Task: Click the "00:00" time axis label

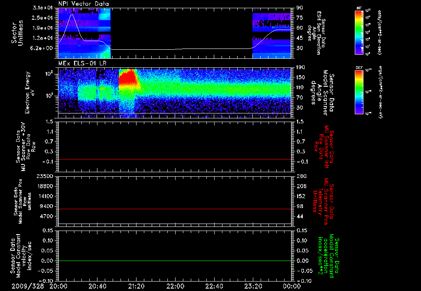Action: (x=291, y=286)
